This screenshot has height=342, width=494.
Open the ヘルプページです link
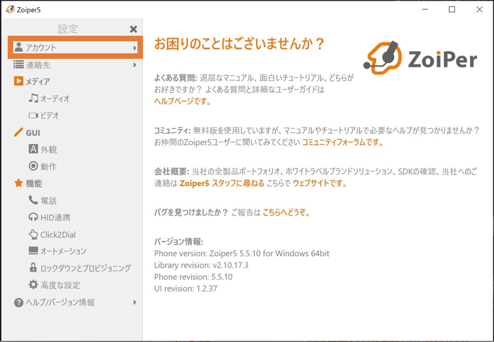click(183, 101)
